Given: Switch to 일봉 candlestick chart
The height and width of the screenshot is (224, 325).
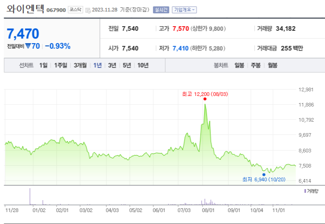Looking at the screenshot, I should 239,65.
